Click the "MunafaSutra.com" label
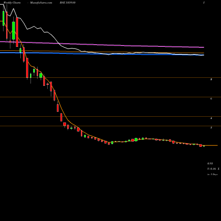The height and width of the screenshot is (221, 221). [x=41, y=3]
